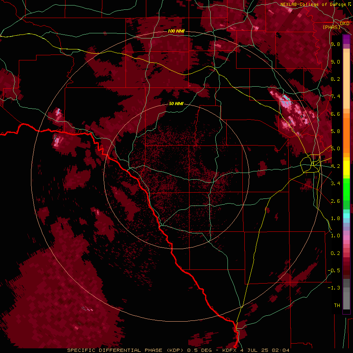Click the [PHAS] units label
The width and height of the screenshot is (353, 353).
(x=331, y=27)
